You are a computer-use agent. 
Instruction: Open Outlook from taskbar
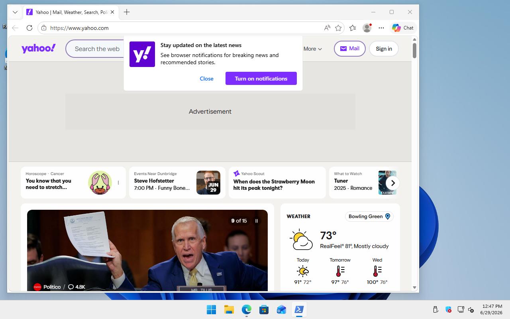tap(281, 309)
